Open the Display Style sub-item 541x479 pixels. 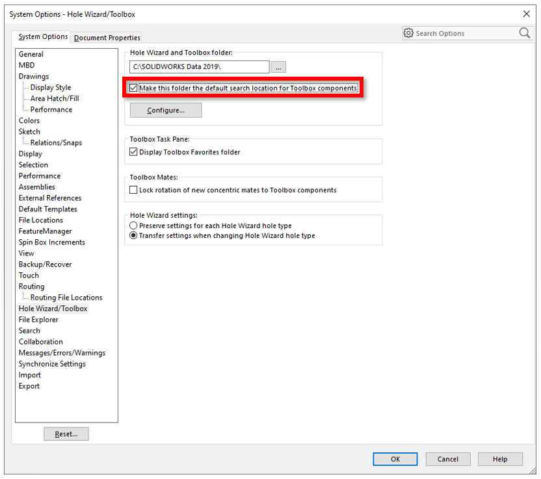point(51,88)
